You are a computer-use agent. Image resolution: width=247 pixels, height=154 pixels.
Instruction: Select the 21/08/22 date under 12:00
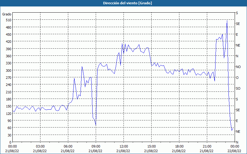point(123,151)
